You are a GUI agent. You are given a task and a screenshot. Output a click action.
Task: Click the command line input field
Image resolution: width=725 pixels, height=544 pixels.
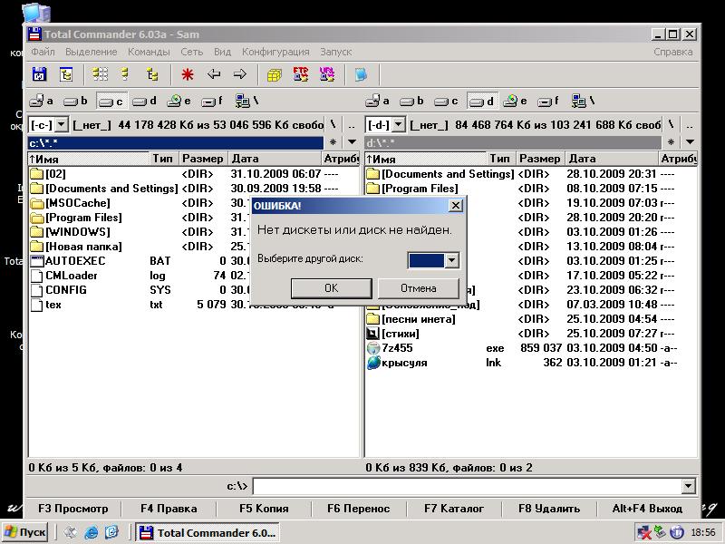[x=468, y=486]
